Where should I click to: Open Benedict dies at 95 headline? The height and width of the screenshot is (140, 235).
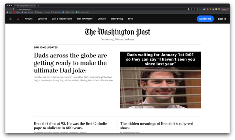coord(70,126)
